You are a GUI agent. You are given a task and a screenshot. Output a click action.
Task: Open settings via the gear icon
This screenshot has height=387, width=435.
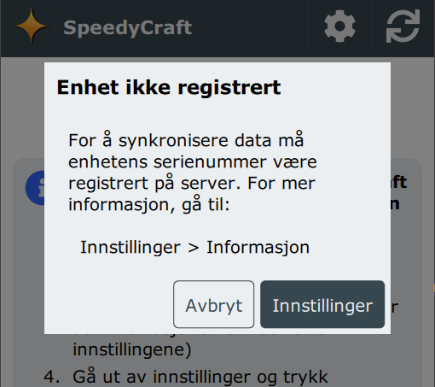coord(339,26)
